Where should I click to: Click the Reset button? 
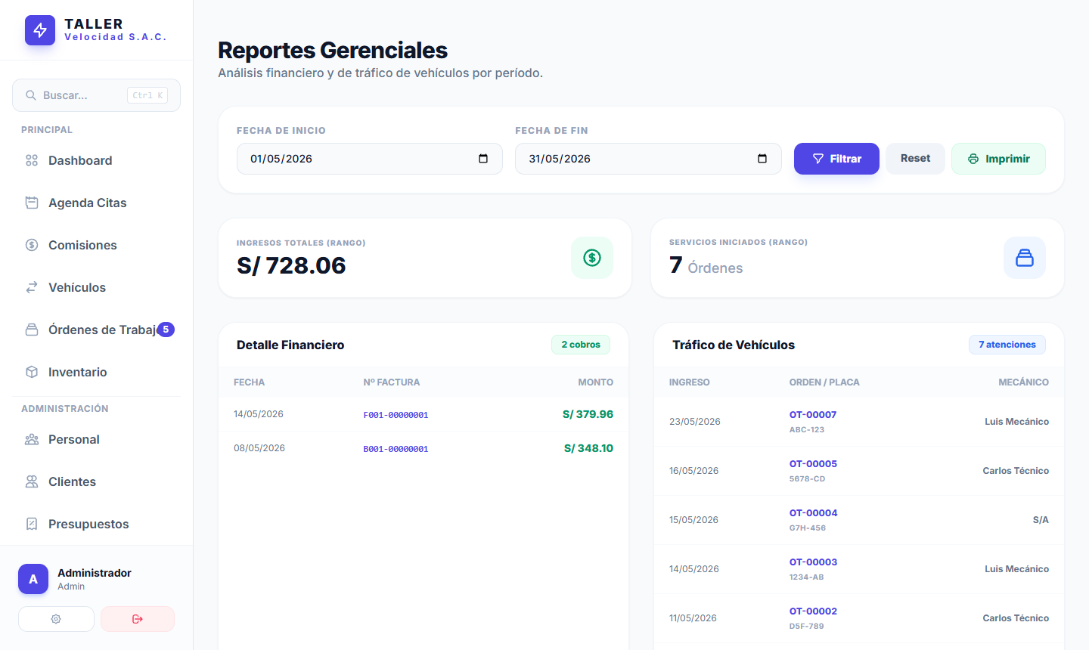tap(915, 159)
